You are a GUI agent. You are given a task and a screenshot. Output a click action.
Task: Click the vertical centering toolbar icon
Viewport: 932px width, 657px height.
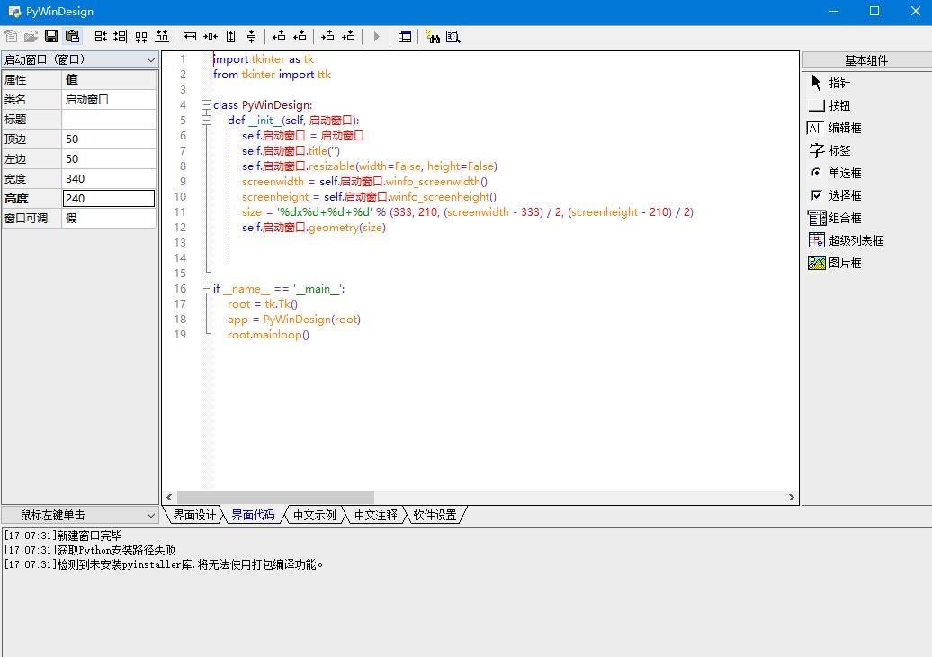(251, 36)
